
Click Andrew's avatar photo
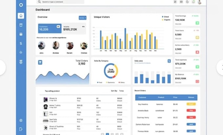coord(56,45)
